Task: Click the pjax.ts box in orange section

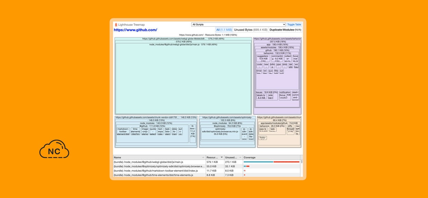Action: click(264, 129)
